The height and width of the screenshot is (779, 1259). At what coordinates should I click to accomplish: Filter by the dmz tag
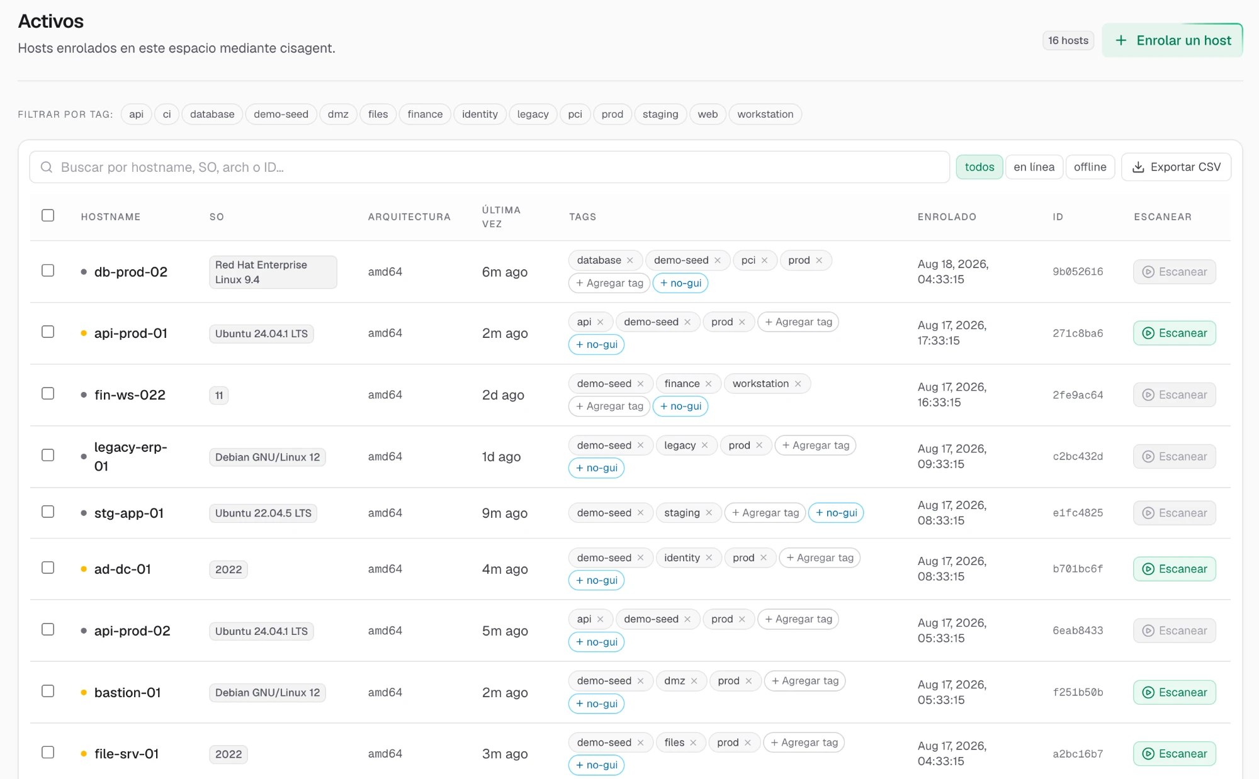tap(338, 115)
